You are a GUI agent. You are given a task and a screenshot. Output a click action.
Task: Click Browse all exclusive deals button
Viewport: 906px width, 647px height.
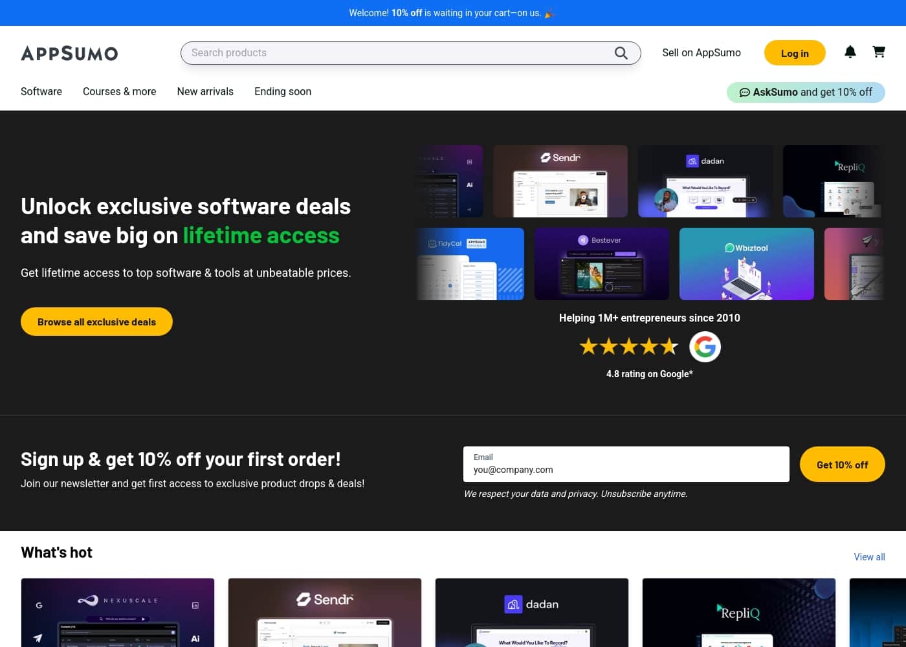tap(96, 322)
